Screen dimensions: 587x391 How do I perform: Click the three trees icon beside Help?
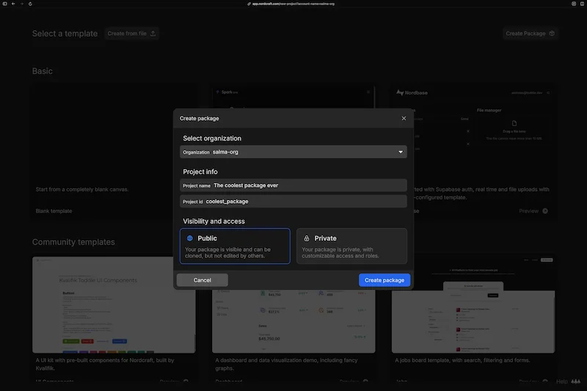576,381
